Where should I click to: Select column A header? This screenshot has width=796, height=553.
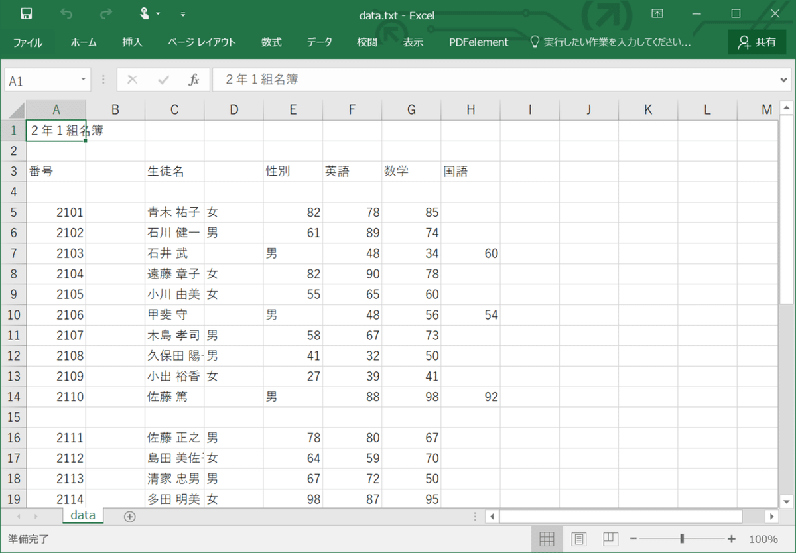point(56,110)
